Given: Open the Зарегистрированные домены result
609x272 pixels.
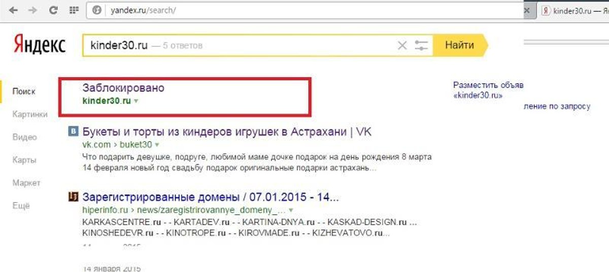Looking at the screenshot, I should 211,197.
